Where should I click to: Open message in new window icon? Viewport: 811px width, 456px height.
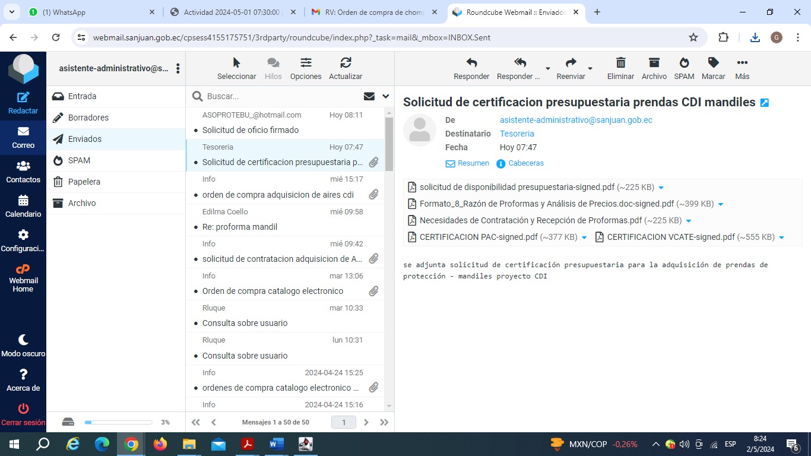click(x=765, y=103)
